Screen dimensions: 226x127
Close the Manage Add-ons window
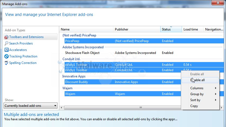217,3
